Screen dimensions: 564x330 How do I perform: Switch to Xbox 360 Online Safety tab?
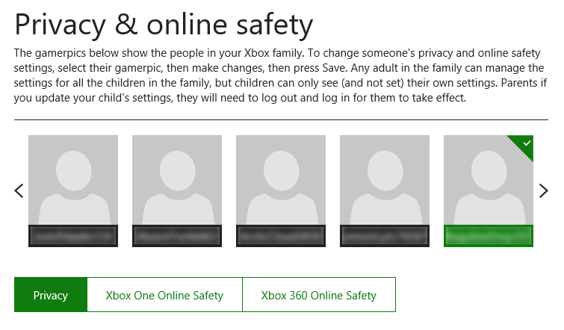pos(319,295)
